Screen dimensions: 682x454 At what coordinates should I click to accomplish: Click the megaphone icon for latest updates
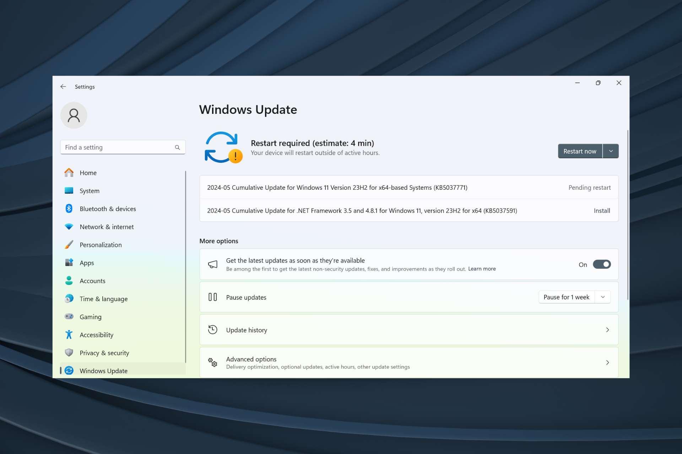(x=213, y=264)
